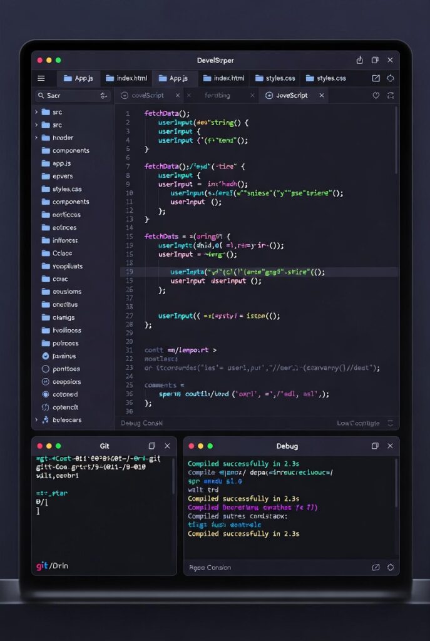This screenshot has height=641, width=430.
Task: Click the coepsiors icon in the sidebar
Action: [x=45, y=381]
